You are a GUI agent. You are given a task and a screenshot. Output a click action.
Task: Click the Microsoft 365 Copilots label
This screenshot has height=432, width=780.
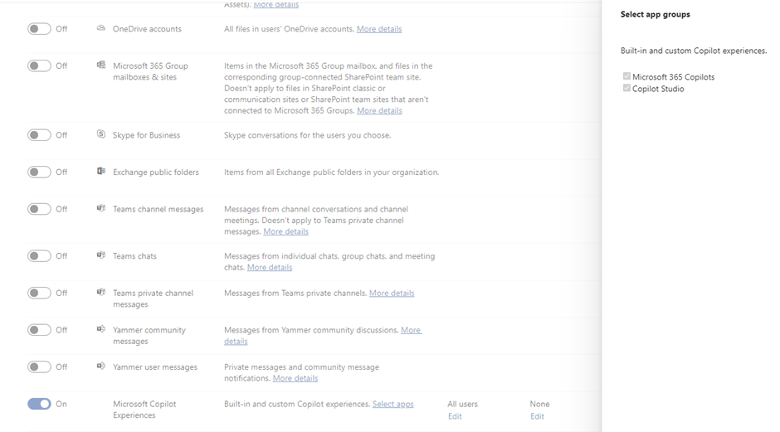pos(674,76)
